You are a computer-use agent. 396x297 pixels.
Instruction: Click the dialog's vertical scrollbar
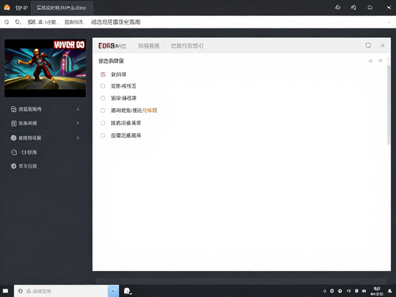click(x=389, y=105)
